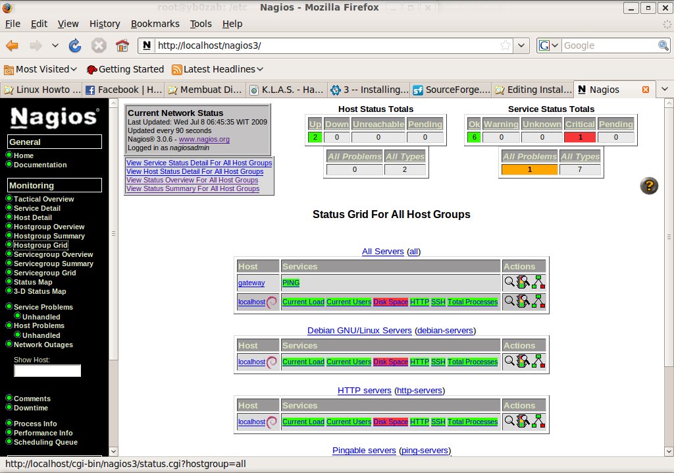Open the Google search engine selector dropdown
Viewport: 674px width, 473px height.
(549, 45)
